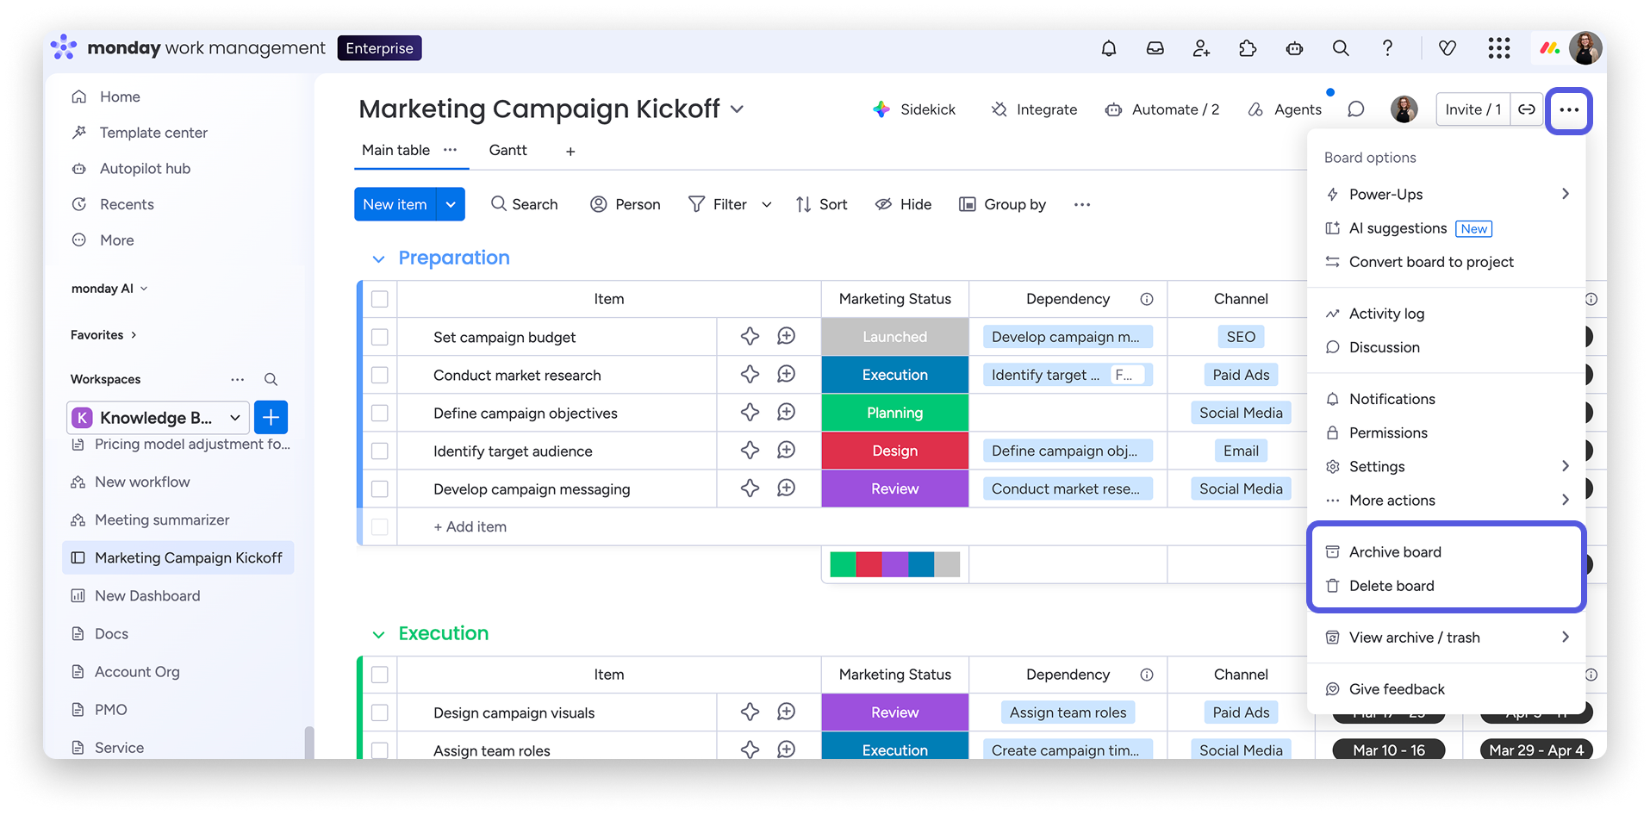Open the New item dropdown arrow
This screenshot has width=1650, height=815.
click(x=451, y=205)
